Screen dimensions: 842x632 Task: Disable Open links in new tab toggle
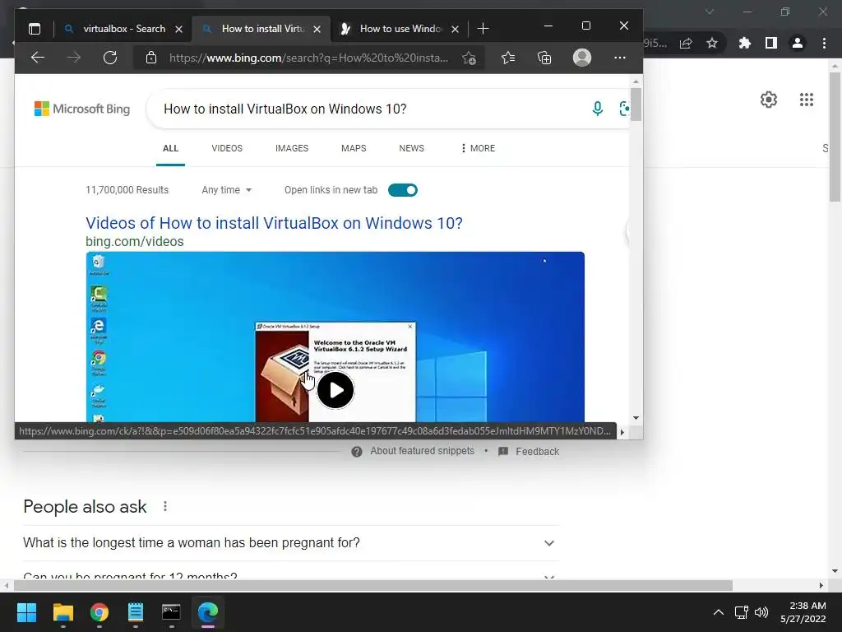pyautogui.click(x=403, y=190)
